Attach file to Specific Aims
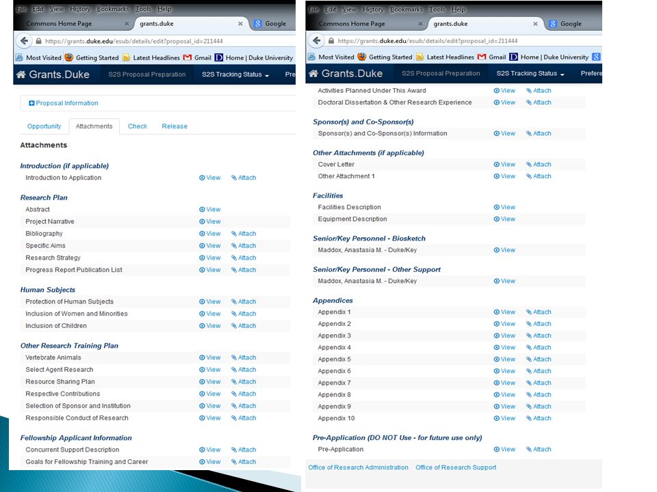 [244, 245]
